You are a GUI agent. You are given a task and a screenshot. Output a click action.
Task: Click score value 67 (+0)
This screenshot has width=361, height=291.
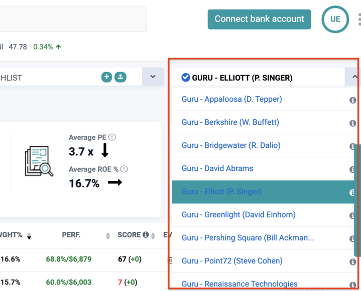point(130,259)
